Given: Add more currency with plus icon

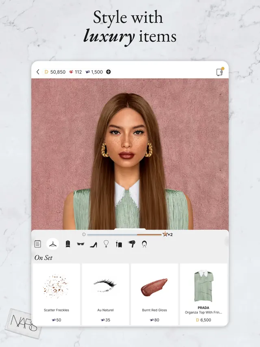Looking at the screenshot, I should pos(108,72).
